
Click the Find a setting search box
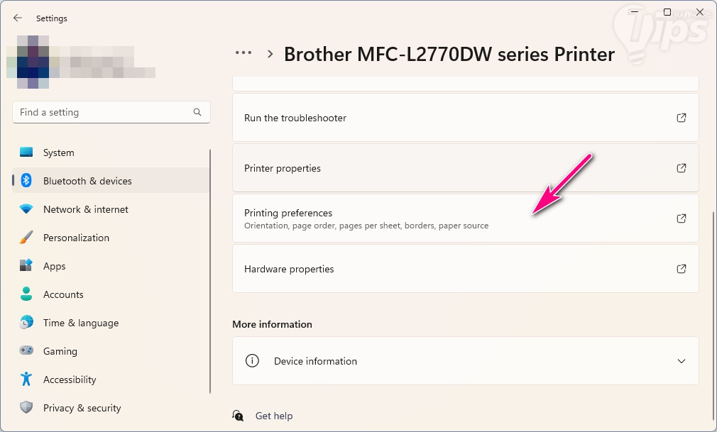coord(103,112)
